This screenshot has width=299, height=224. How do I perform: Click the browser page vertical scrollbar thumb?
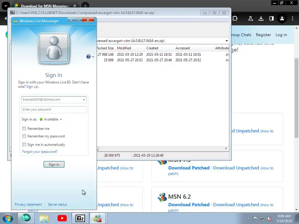pos(296,98)
